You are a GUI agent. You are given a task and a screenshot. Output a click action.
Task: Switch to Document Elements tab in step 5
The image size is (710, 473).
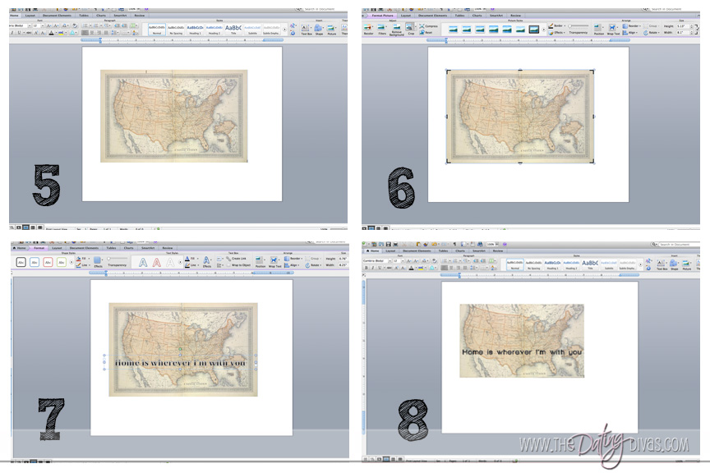57,16
